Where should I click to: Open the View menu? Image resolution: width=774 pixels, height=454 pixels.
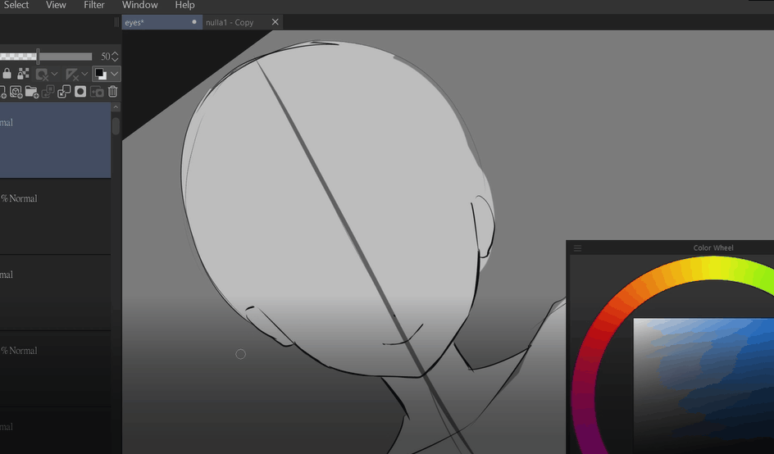point(56,5)
